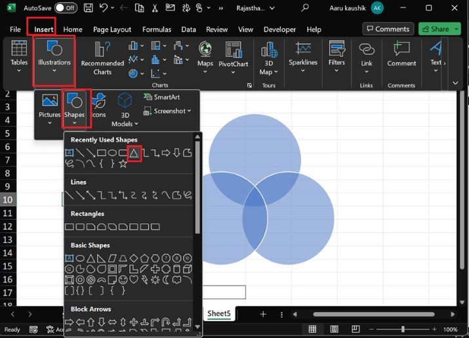Select the cube shape in Basic Shapes
The image size is (469, 338).
click(x=188, y=269)
